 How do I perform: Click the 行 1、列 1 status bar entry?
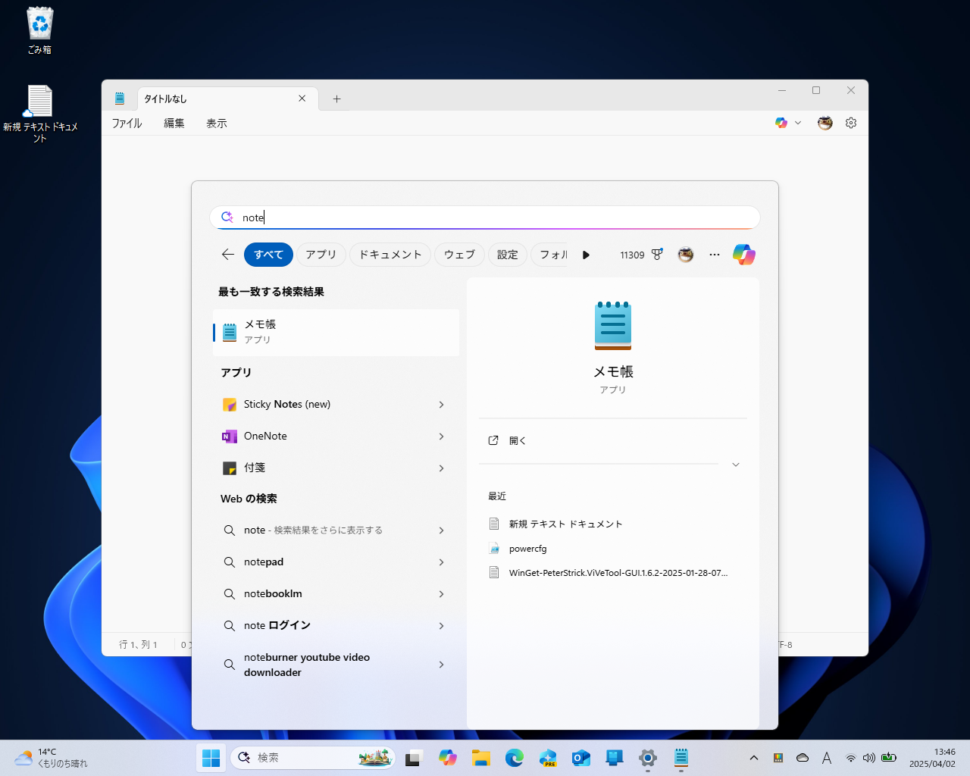pos(138,645)
